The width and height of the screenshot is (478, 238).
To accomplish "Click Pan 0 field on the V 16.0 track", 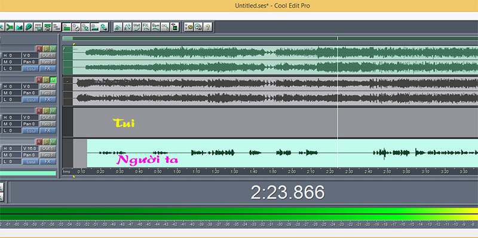I will pos(31,155).
